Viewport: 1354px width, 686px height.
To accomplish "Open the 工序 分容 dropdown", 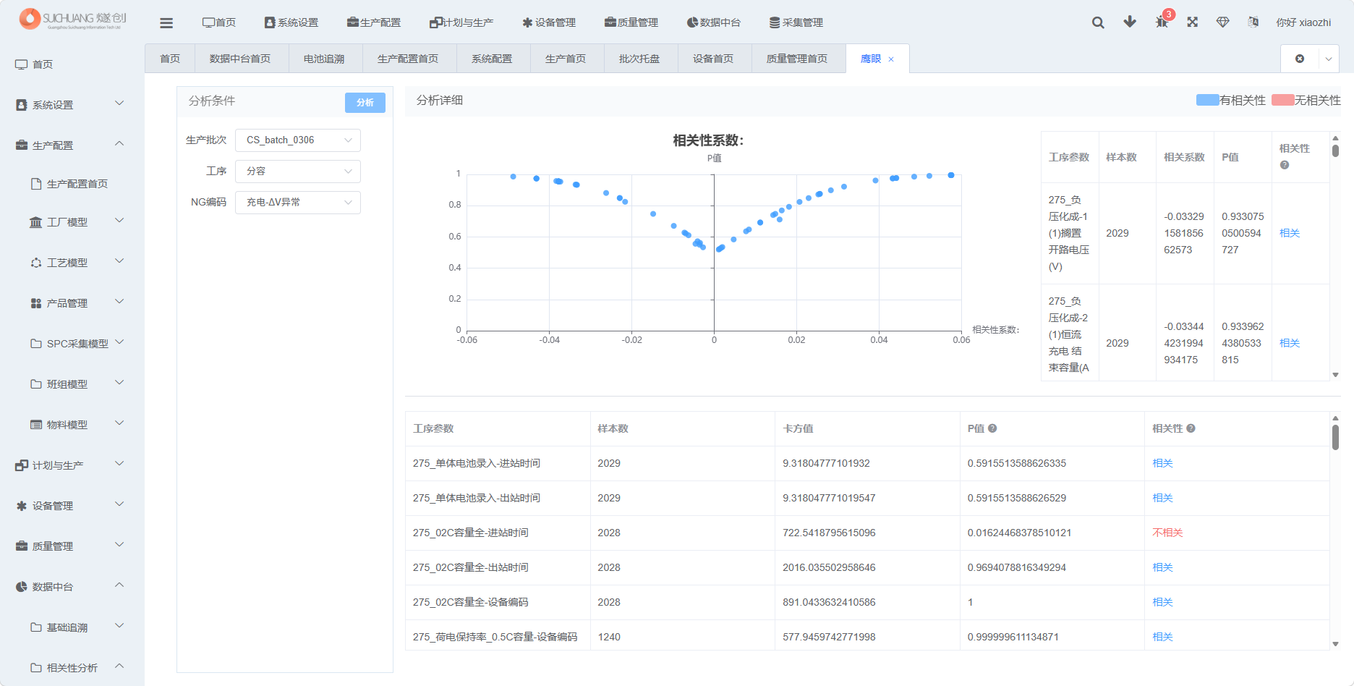I will [x=298, y=171].
